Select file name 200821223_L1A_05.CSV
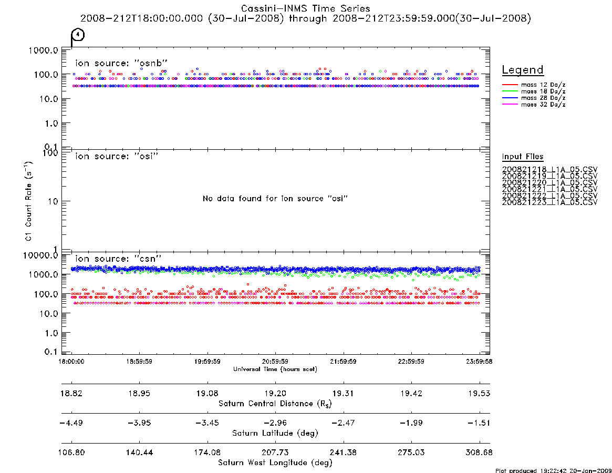Viewport: 612px width, 473px height. [x=549, y=202]
